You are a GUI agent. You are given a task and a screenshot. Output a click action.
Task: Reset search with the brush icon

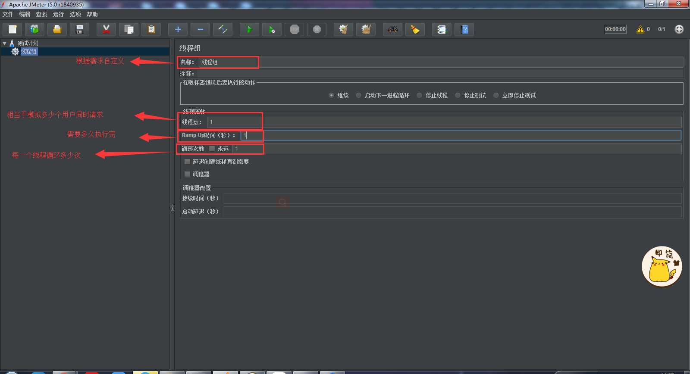[415, 29]
